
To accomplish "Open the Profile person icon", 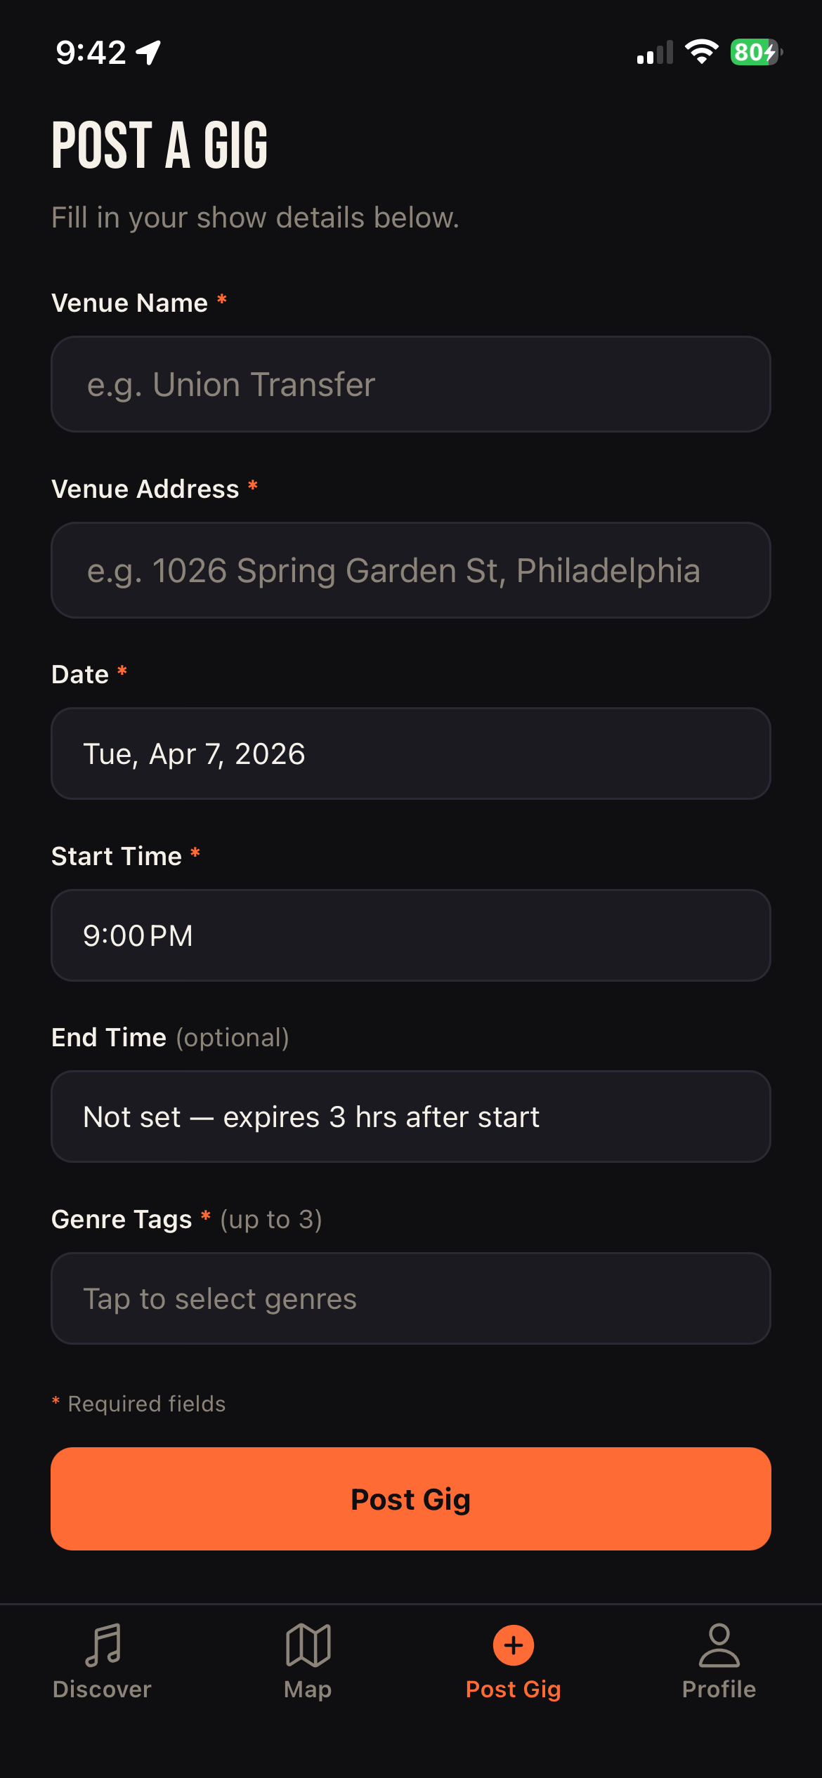I will point(719,1645).
